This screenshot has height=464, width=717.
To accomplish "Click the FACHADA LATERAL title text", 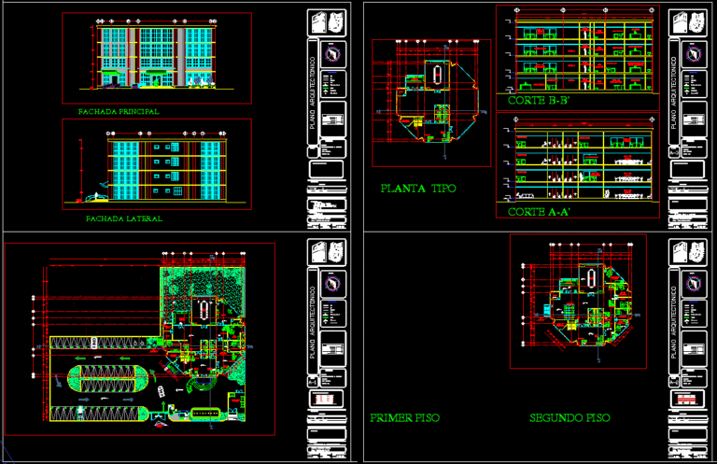I will coord(124,219).
